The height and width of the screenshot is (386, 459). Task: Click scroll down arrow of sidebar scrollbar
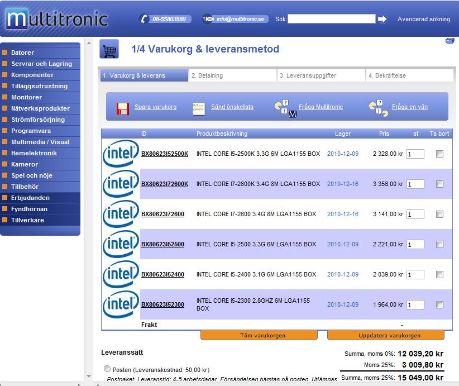point(89,377)
